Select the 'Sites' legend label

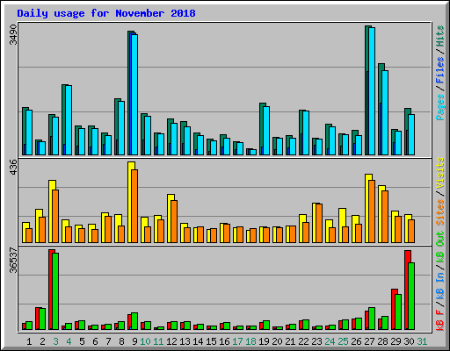click(x=439, y=212)
